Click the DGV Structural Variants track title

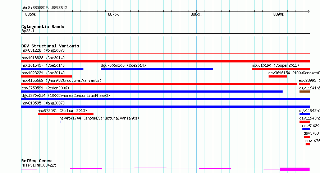pyautogui.click(x=50, y=46)
